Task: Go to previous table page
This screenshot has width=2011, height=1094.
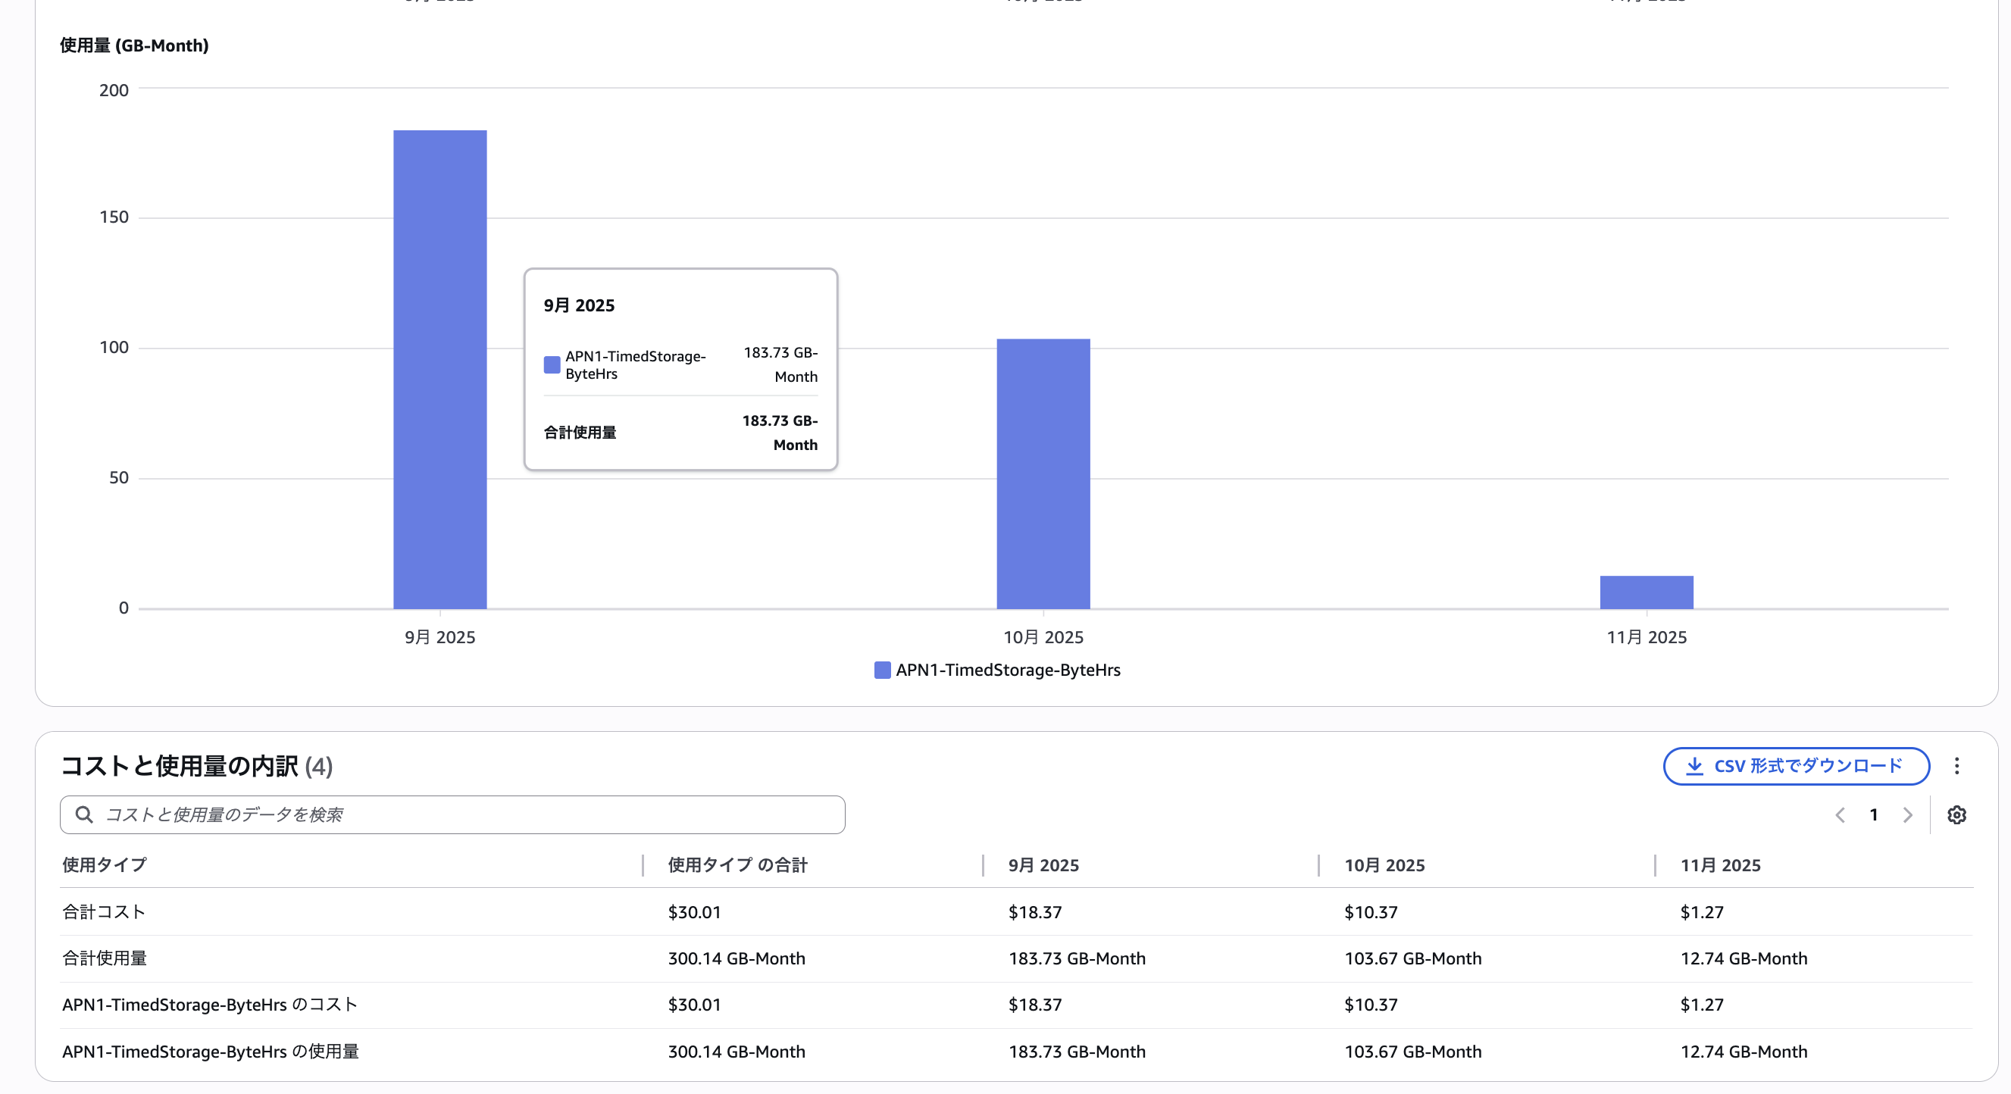Action: pyautogui.click(x=1840, y=815)
